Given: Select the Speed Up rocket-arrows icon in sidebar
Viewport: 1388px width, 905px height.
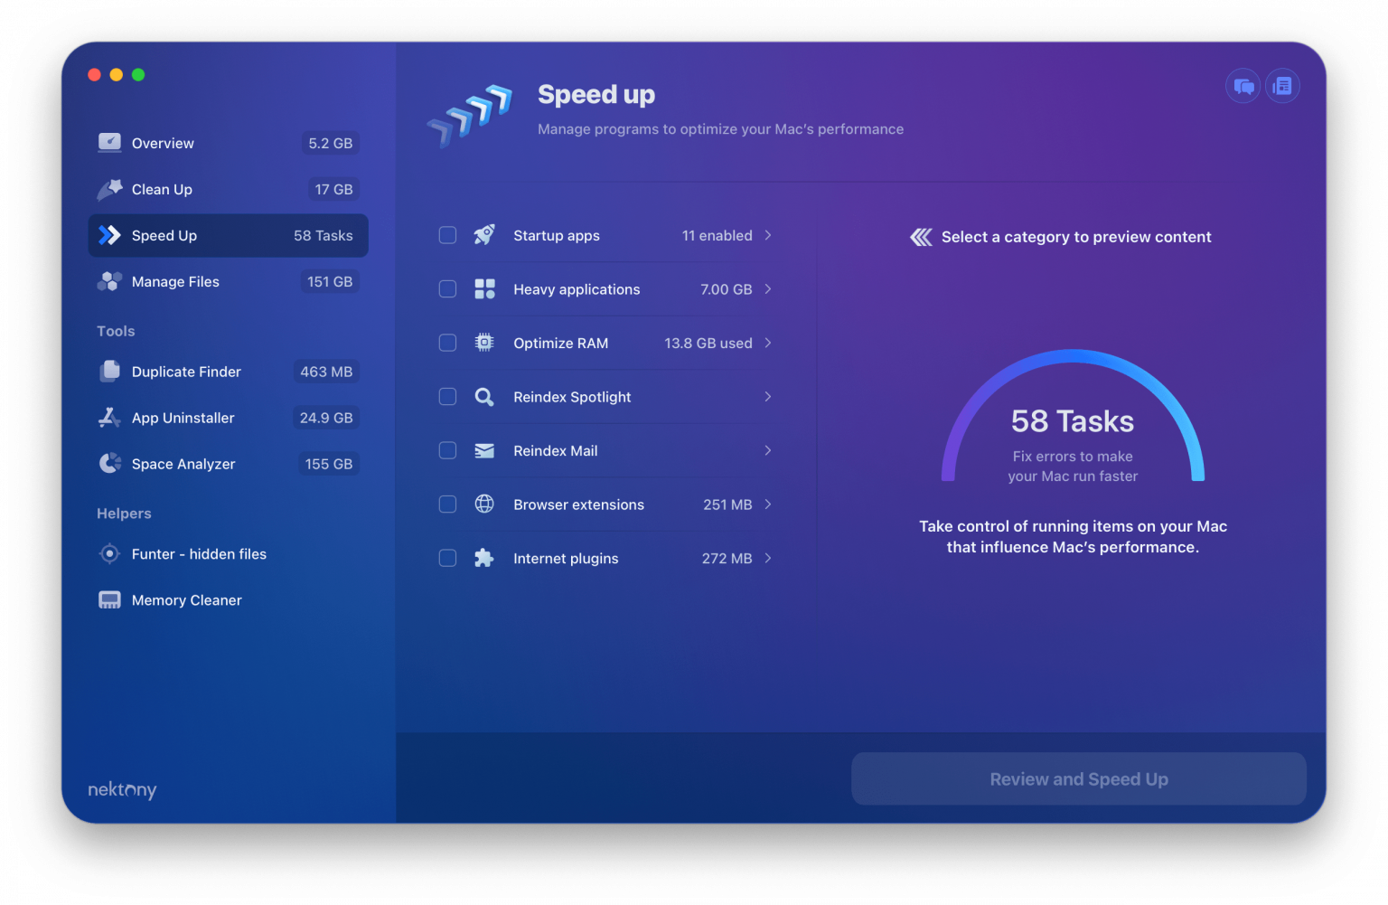Looking at the screenshot, I should coord(108,235).
